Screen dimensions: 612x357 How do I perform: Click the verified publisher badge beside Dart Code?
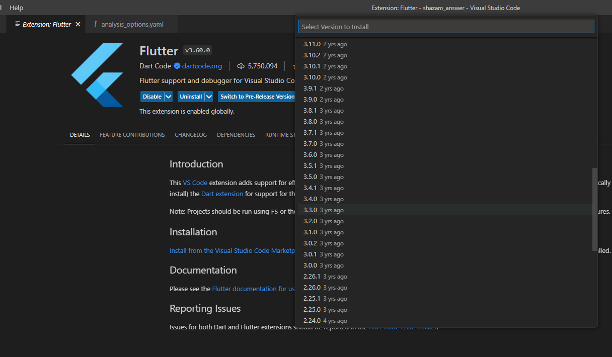(x=177, y=66)
